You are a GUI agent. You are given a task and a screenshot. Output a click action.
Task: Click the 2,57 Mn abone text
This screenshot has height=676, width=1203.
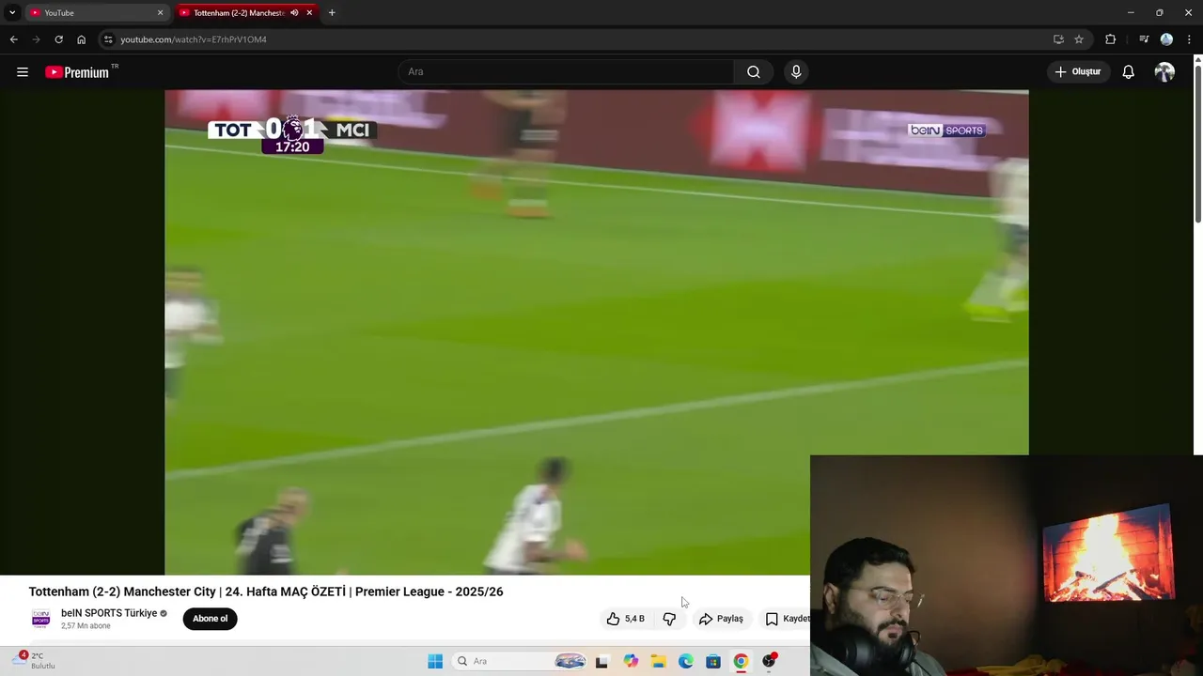pyautogui.click(x=86, y=626)
